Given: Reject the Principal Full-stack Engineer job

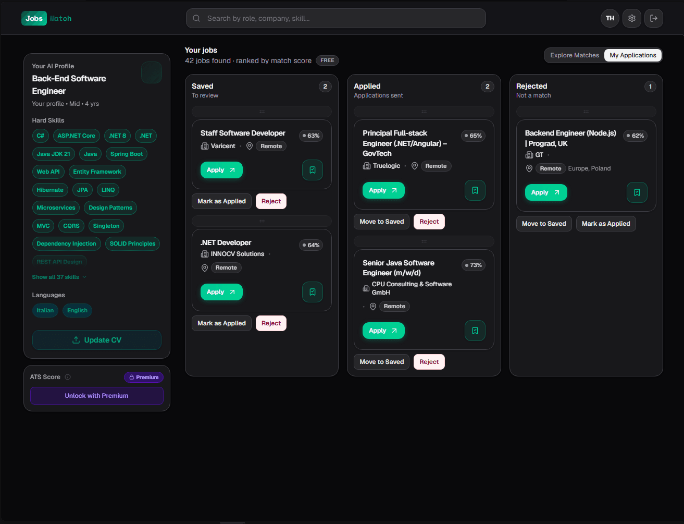Looking at the screenshot, I should [x=429, y=222].
